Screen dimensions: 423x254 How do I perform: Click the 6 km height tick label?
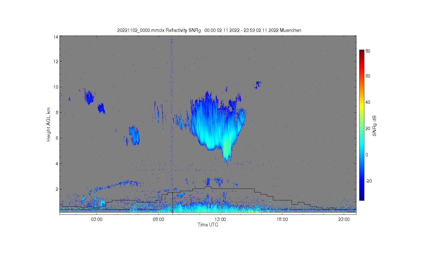57,138
